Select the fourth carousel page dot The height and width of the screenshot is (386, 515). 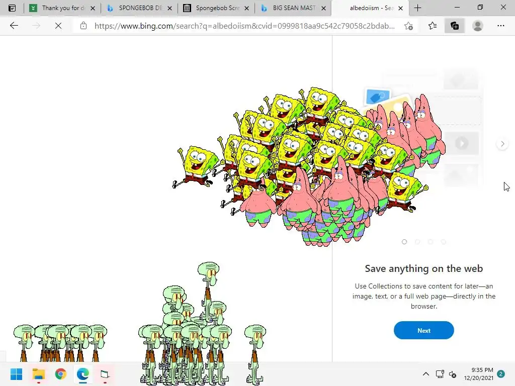pos(444,242)
